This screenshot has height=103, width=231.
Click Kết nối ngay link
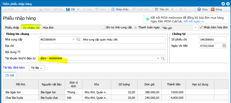pos(194,22)
